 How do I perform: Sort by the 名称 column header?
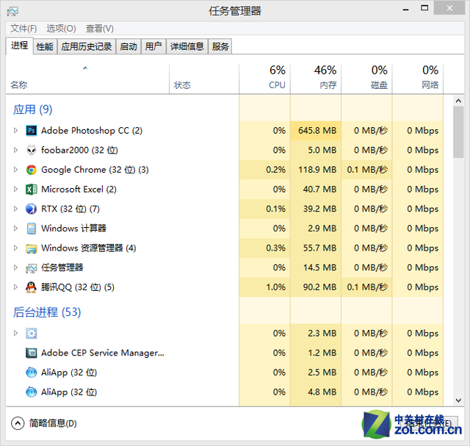87,79
